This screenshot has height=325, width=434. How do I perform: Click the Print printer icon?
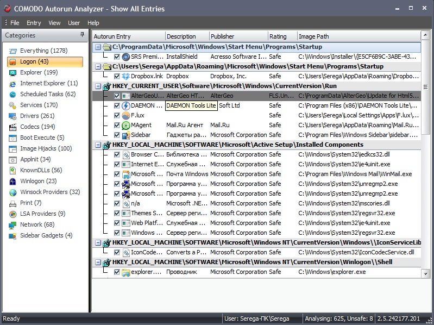(12, 203)
